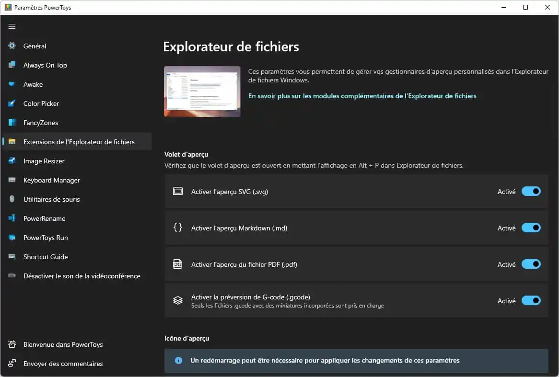Click the Activer l'aperçu du fichier PDF label
Viewport: 559px width, 377px height.
[244, 264]
